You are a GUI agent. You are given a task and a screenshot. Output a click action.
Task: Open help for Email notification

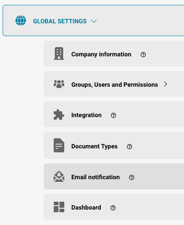132,177
